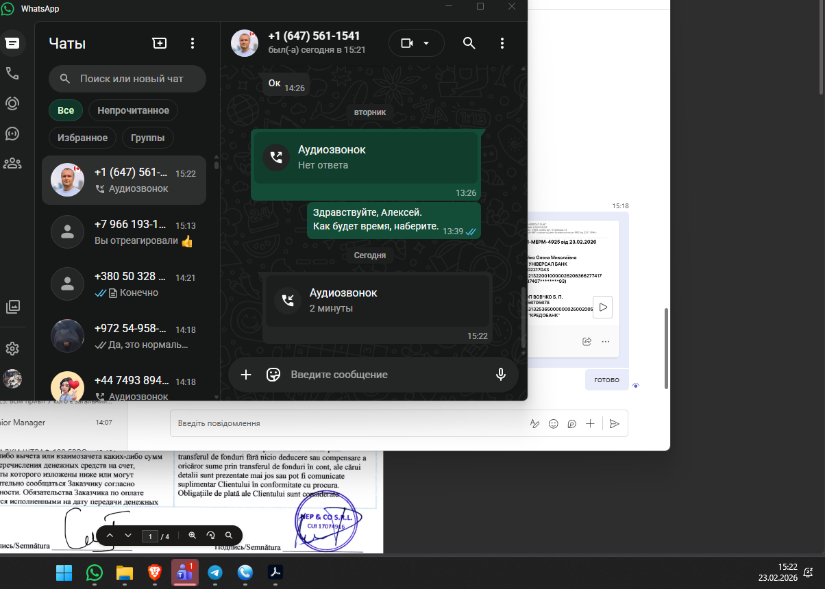The width and height of the screenshot is (825, 589).
Task: Open Adobe Acrobat from the taskbar
Action: click(x=275, y=573)
